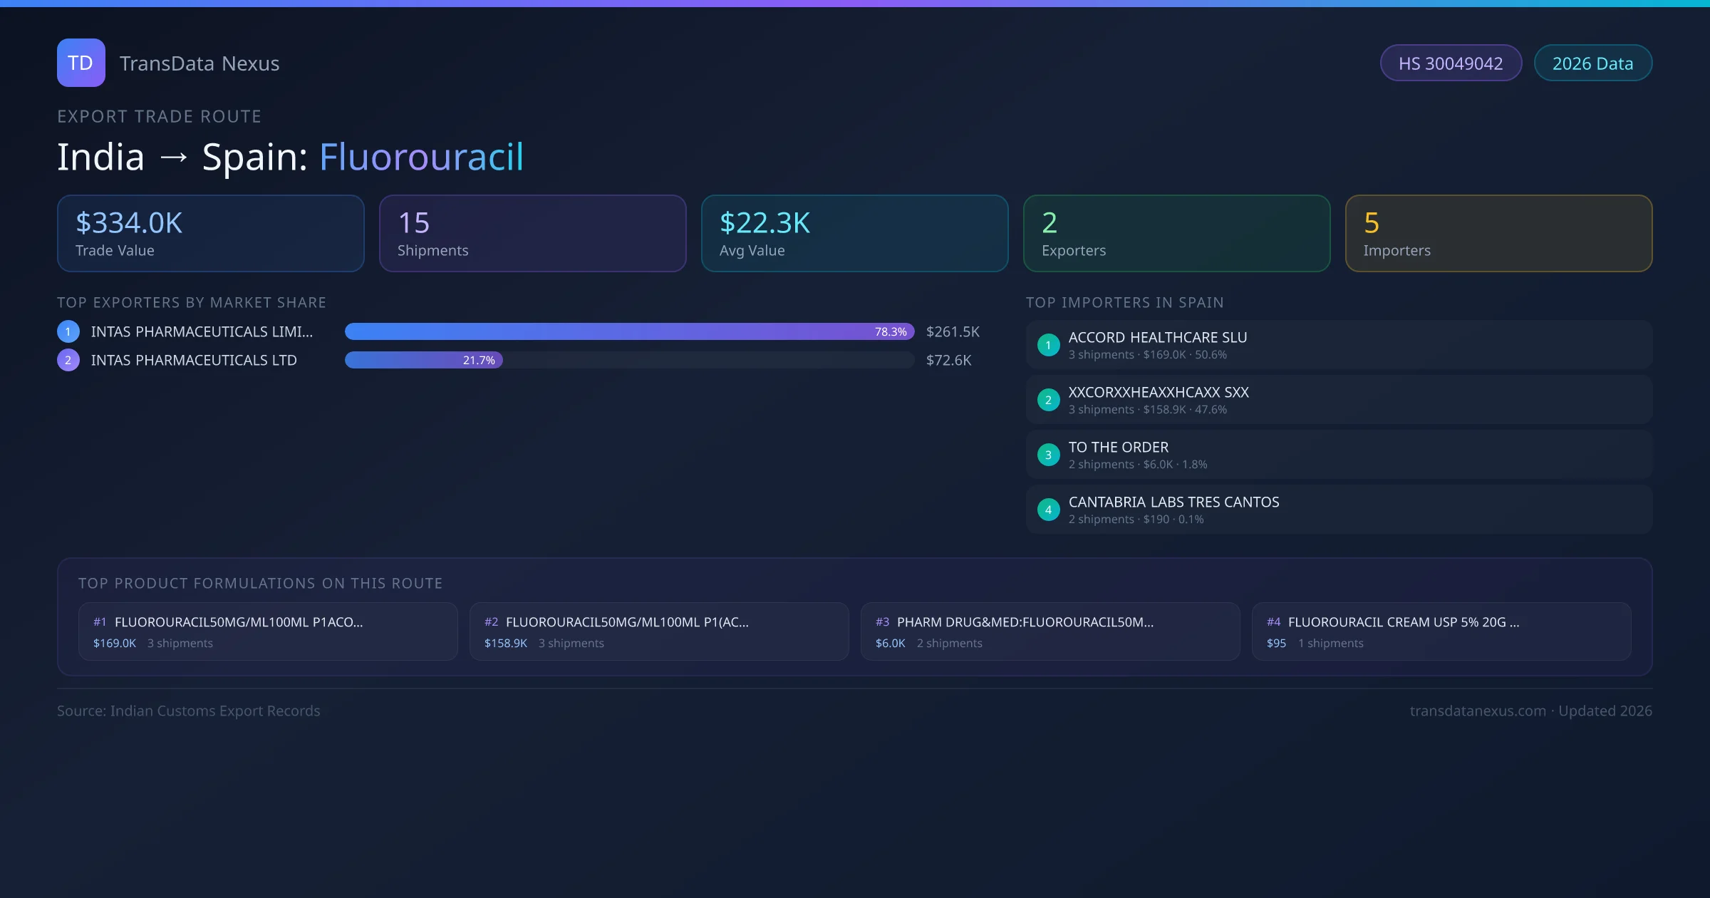Open the 2 Exporters stat card
This screenshot has width=1710, height=898.
click(1177, 234)
